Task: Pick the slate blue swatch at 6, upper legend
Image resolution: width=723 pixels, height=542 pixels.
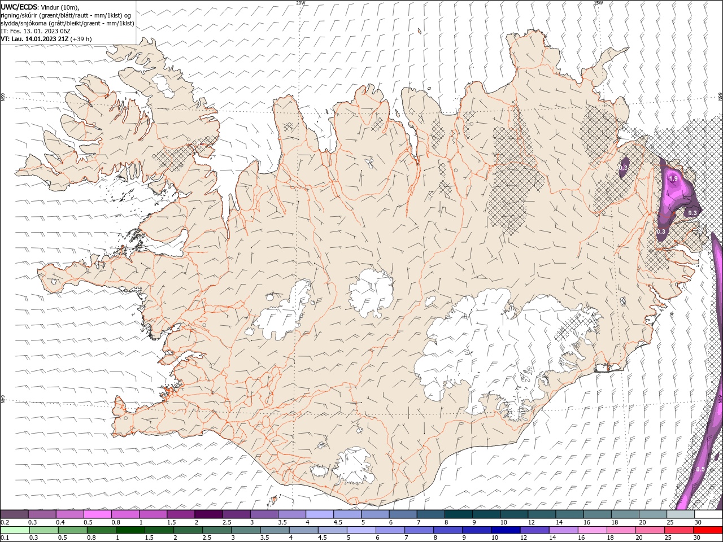Action: click(x=403, y=514)
